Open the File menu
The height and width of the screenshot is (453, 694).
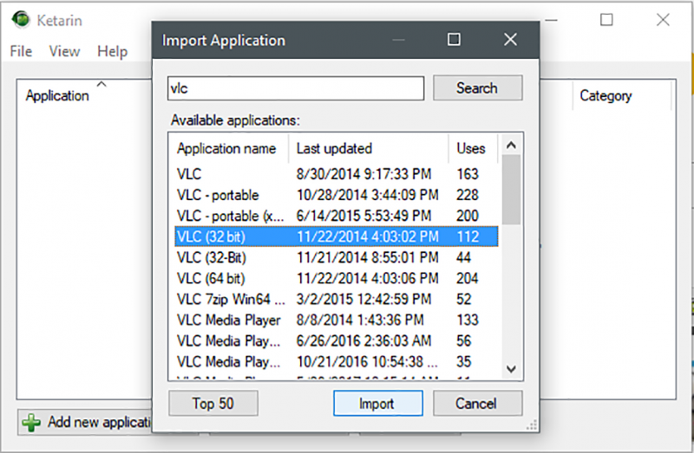click(21, 51)
